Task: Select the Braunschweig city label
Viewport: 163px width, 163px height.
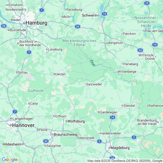Action: (65, 134)
